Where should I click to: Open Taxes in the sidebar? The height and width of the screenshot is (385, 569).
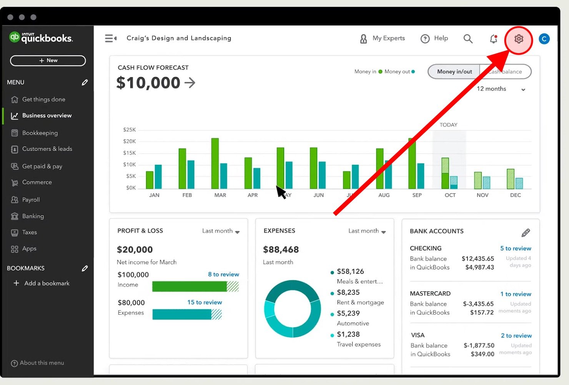pos(29,233)
